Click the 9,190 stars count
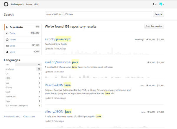The image size is (177, 129). (x=153, y=62)
